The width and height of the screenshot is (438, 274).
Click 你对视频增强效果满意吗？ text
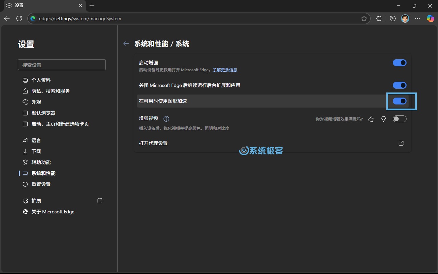pos(339,119)
